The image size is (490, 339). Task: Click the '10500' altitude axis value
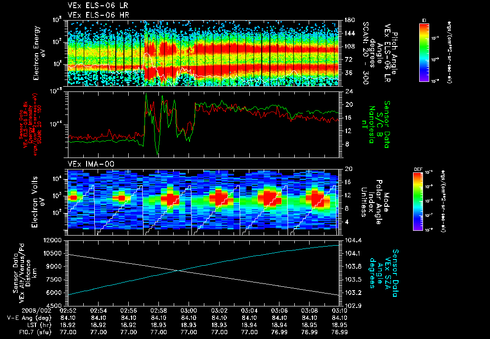(x=53, y=253)
